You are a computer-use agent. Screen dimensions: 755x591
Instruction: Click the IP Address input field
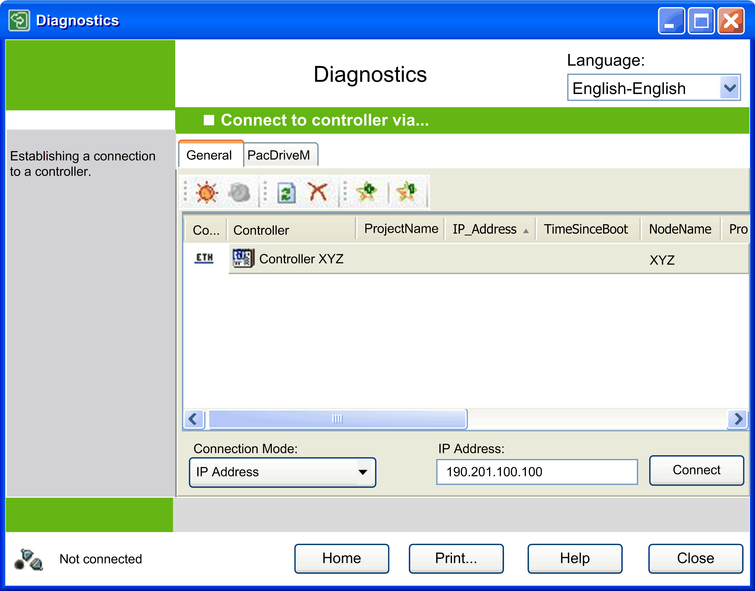click(x=536, y=472)
